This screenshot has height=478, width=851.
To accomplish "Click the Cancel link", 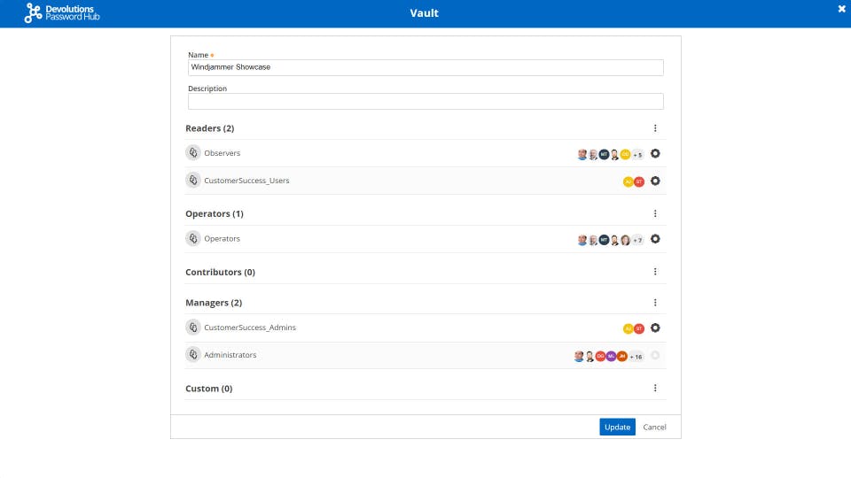I will pos(654,427).
